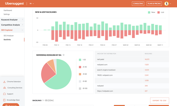Click the MAR 11 axis label
Image resolution: width=177 pixels, height=106 pixels.
pos(160,45)
